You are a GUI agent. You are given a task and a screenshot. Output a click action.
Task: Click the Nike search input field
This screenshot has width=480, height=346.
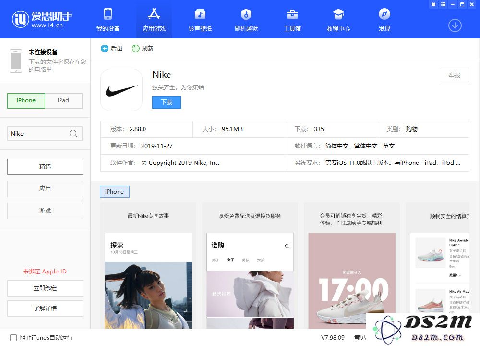coord(45,134)
